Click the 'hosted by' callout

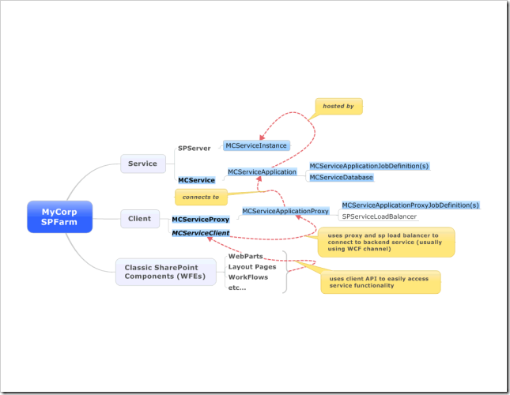(338, 106)
